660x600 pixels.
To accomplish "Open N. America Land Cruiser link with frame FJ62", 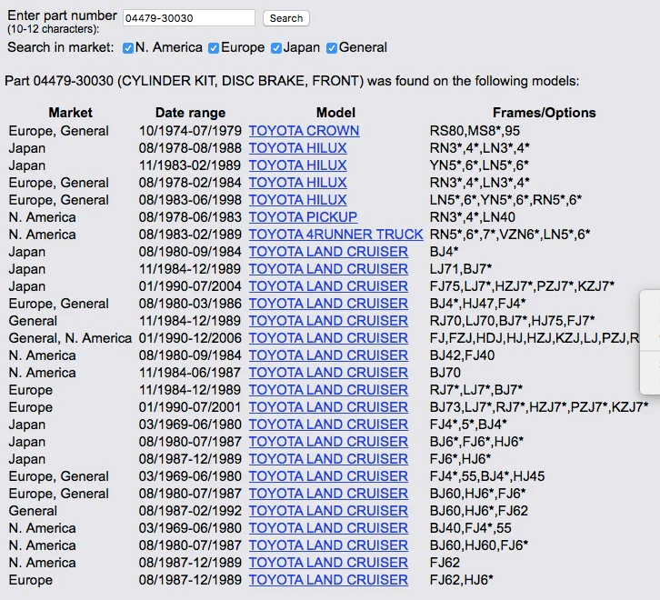I will pyautogui.click(x=328, y=563).
